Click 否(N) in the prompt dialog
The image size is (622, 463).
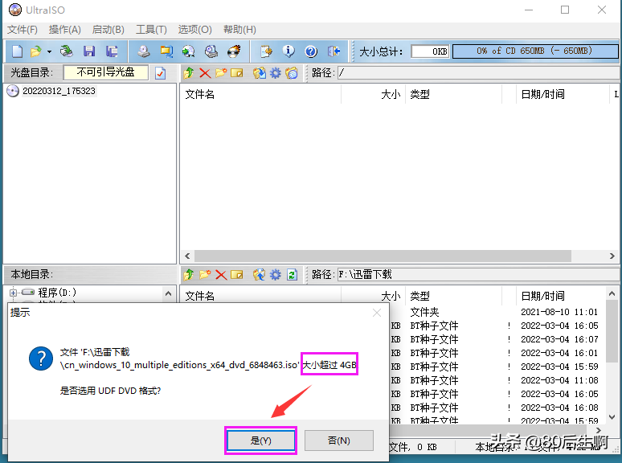coord(339,440)
